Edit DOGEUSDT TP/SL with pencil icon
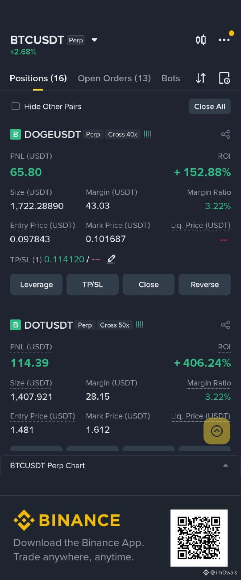The width and height of the screenshot is (241, 580). (x=112, y=259)
